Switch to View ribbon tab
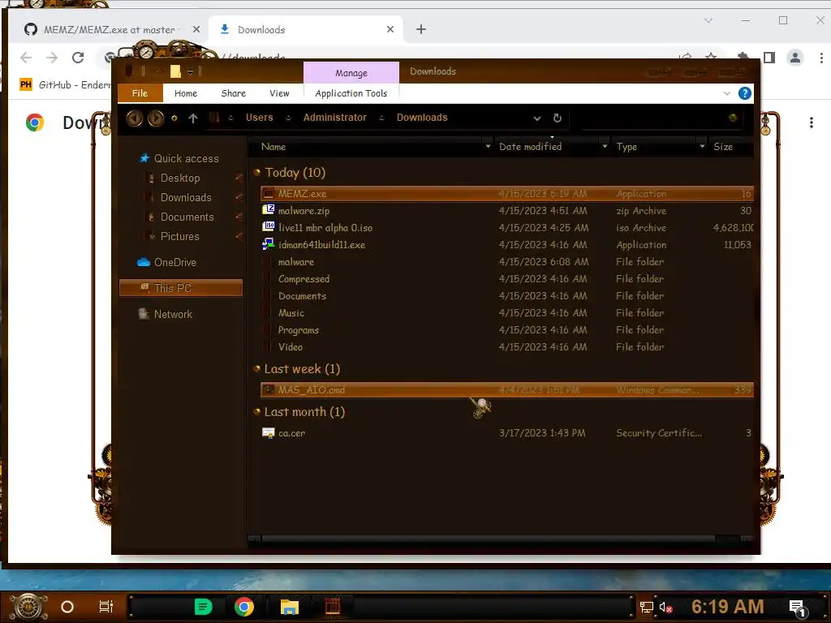The width and height of the screenshot is (831, 623). click(x=279, y=93)
